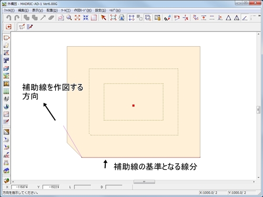
Task: Click the L length input field
Action: [x=83, y=187]
